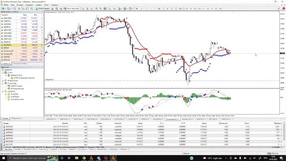This screenshot has height=161, width=286.
Task: Select highlighted XAUUSD row in Market Watch
Action: coord(22,45)
